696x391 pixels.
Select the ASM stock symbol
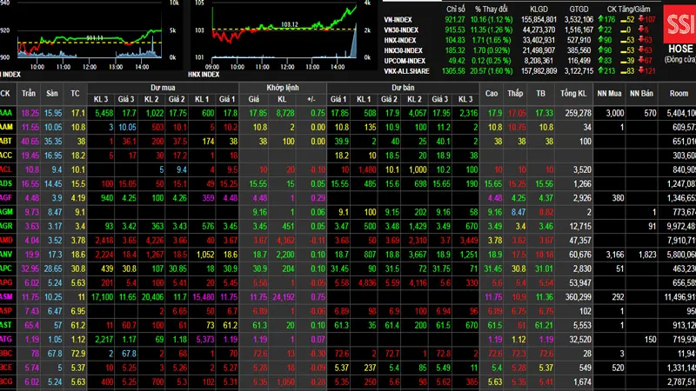(6, 297)
